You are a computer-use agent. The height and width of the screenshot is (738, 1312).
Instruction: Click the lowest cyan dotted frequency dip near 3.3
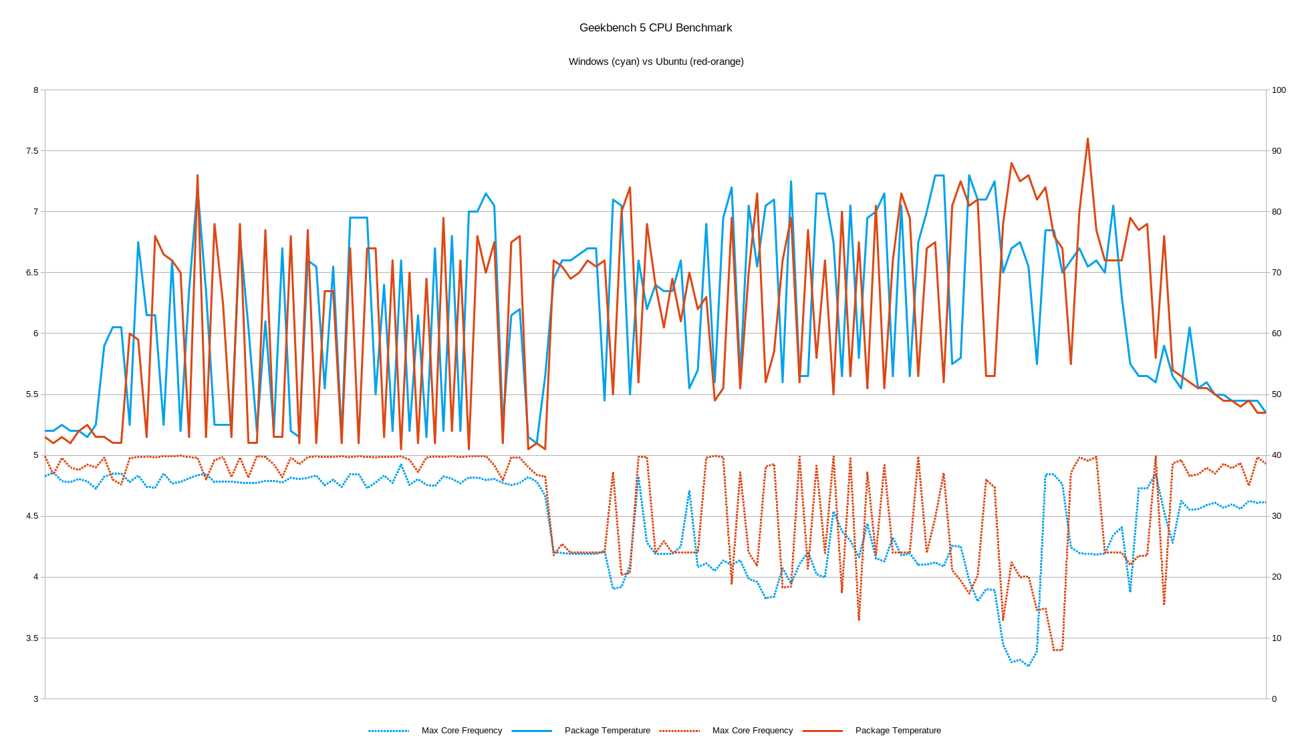tap(1028, 665)
